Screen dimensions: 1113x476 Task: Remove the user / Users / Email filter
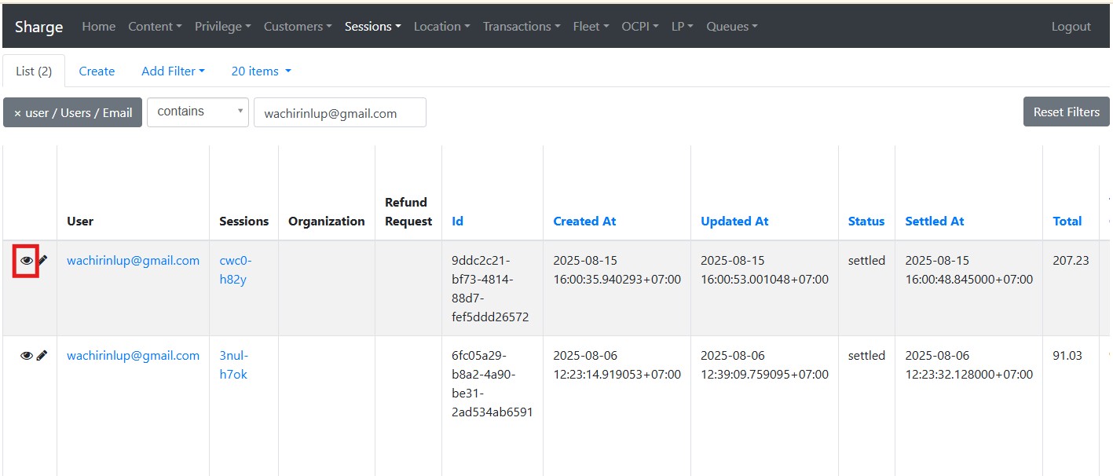pos(72,112)
